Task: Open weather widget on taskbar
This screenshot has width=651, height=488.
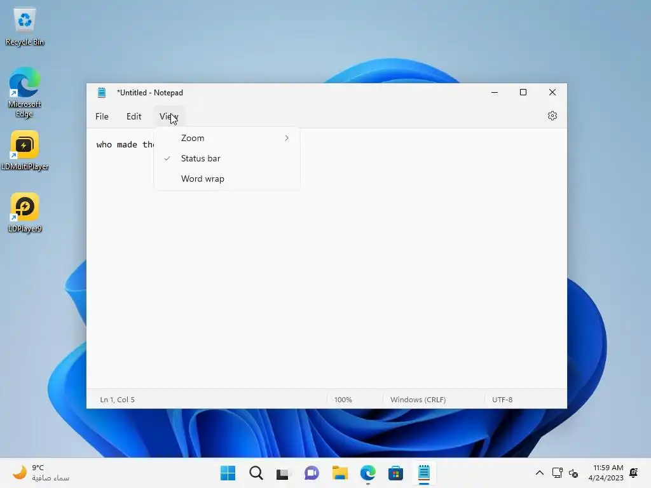Action: click(41, 473)
